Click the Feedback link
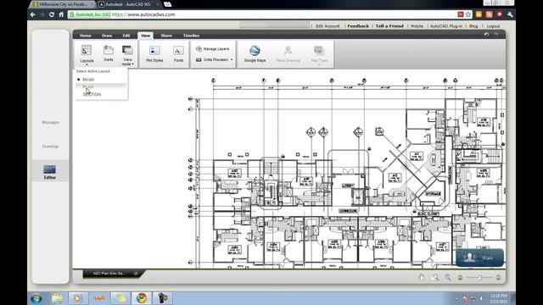This screenshot has height=305, width=543. coord(358,26)
